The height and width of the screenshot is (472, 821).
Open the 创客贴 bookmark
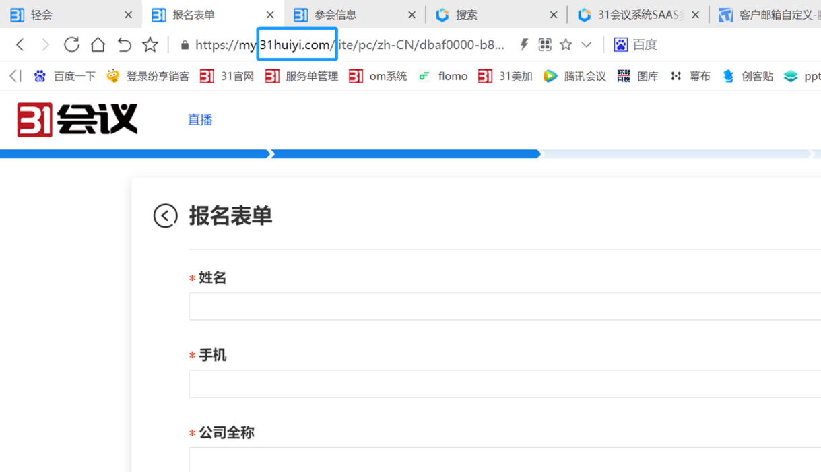pos(747,76)
